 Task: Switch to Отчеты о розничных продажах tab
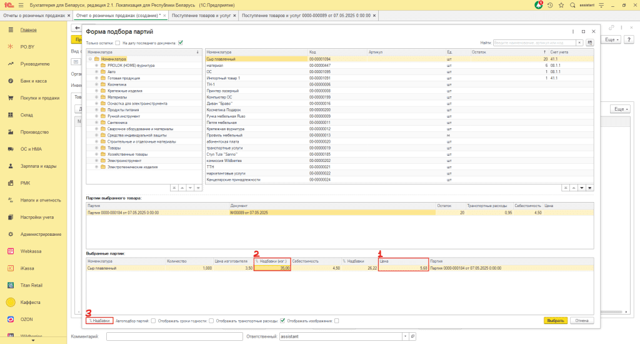pos(34,16)
